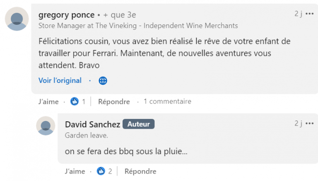
Task: Click David Sanchez's profile avatar
Action: click(46, 125)
